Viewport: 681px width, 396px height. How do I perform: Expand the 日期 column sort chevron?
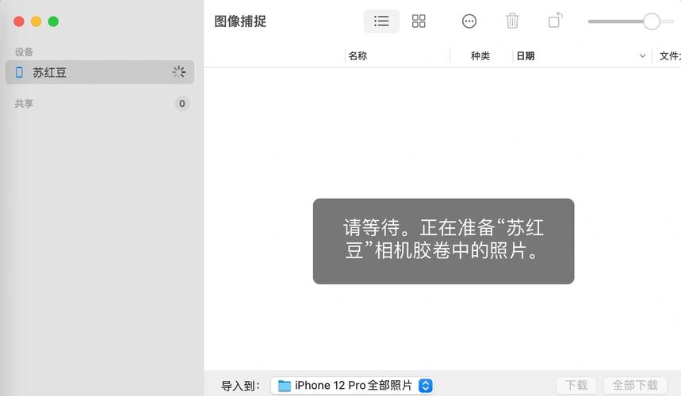pyautogui.click(x=642, y=56)
